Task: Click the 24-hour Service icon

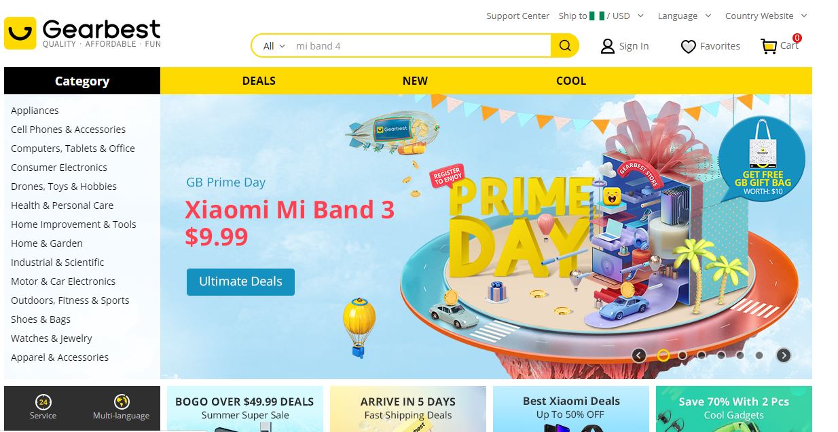Action: click(x=43, y=401)
